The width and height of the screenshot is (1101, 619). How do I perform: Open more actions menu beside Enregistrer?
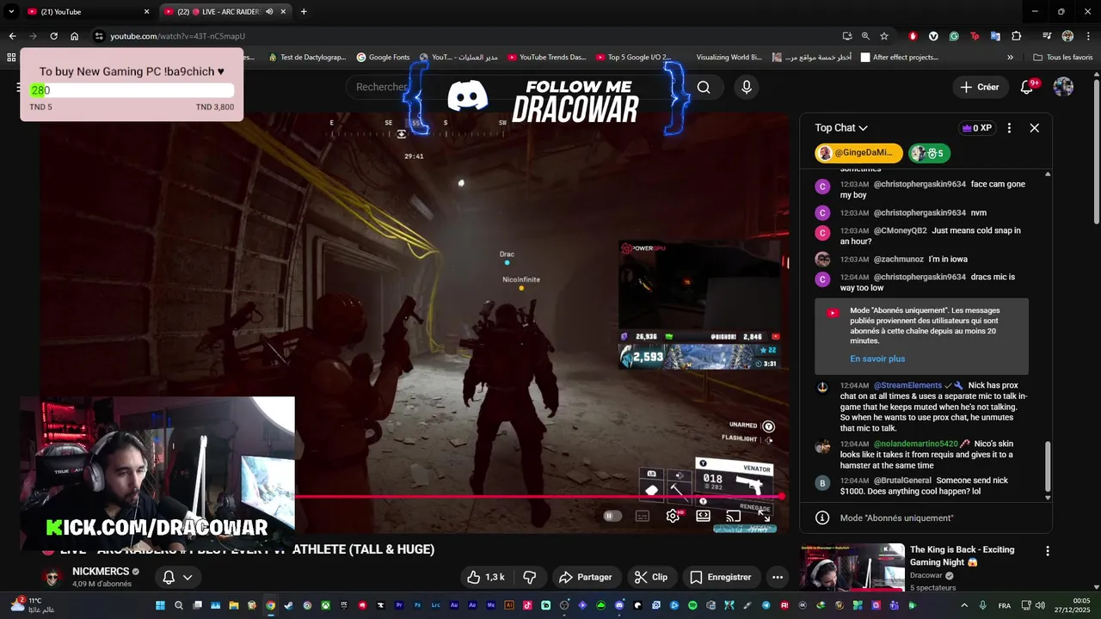coord(778,577)
